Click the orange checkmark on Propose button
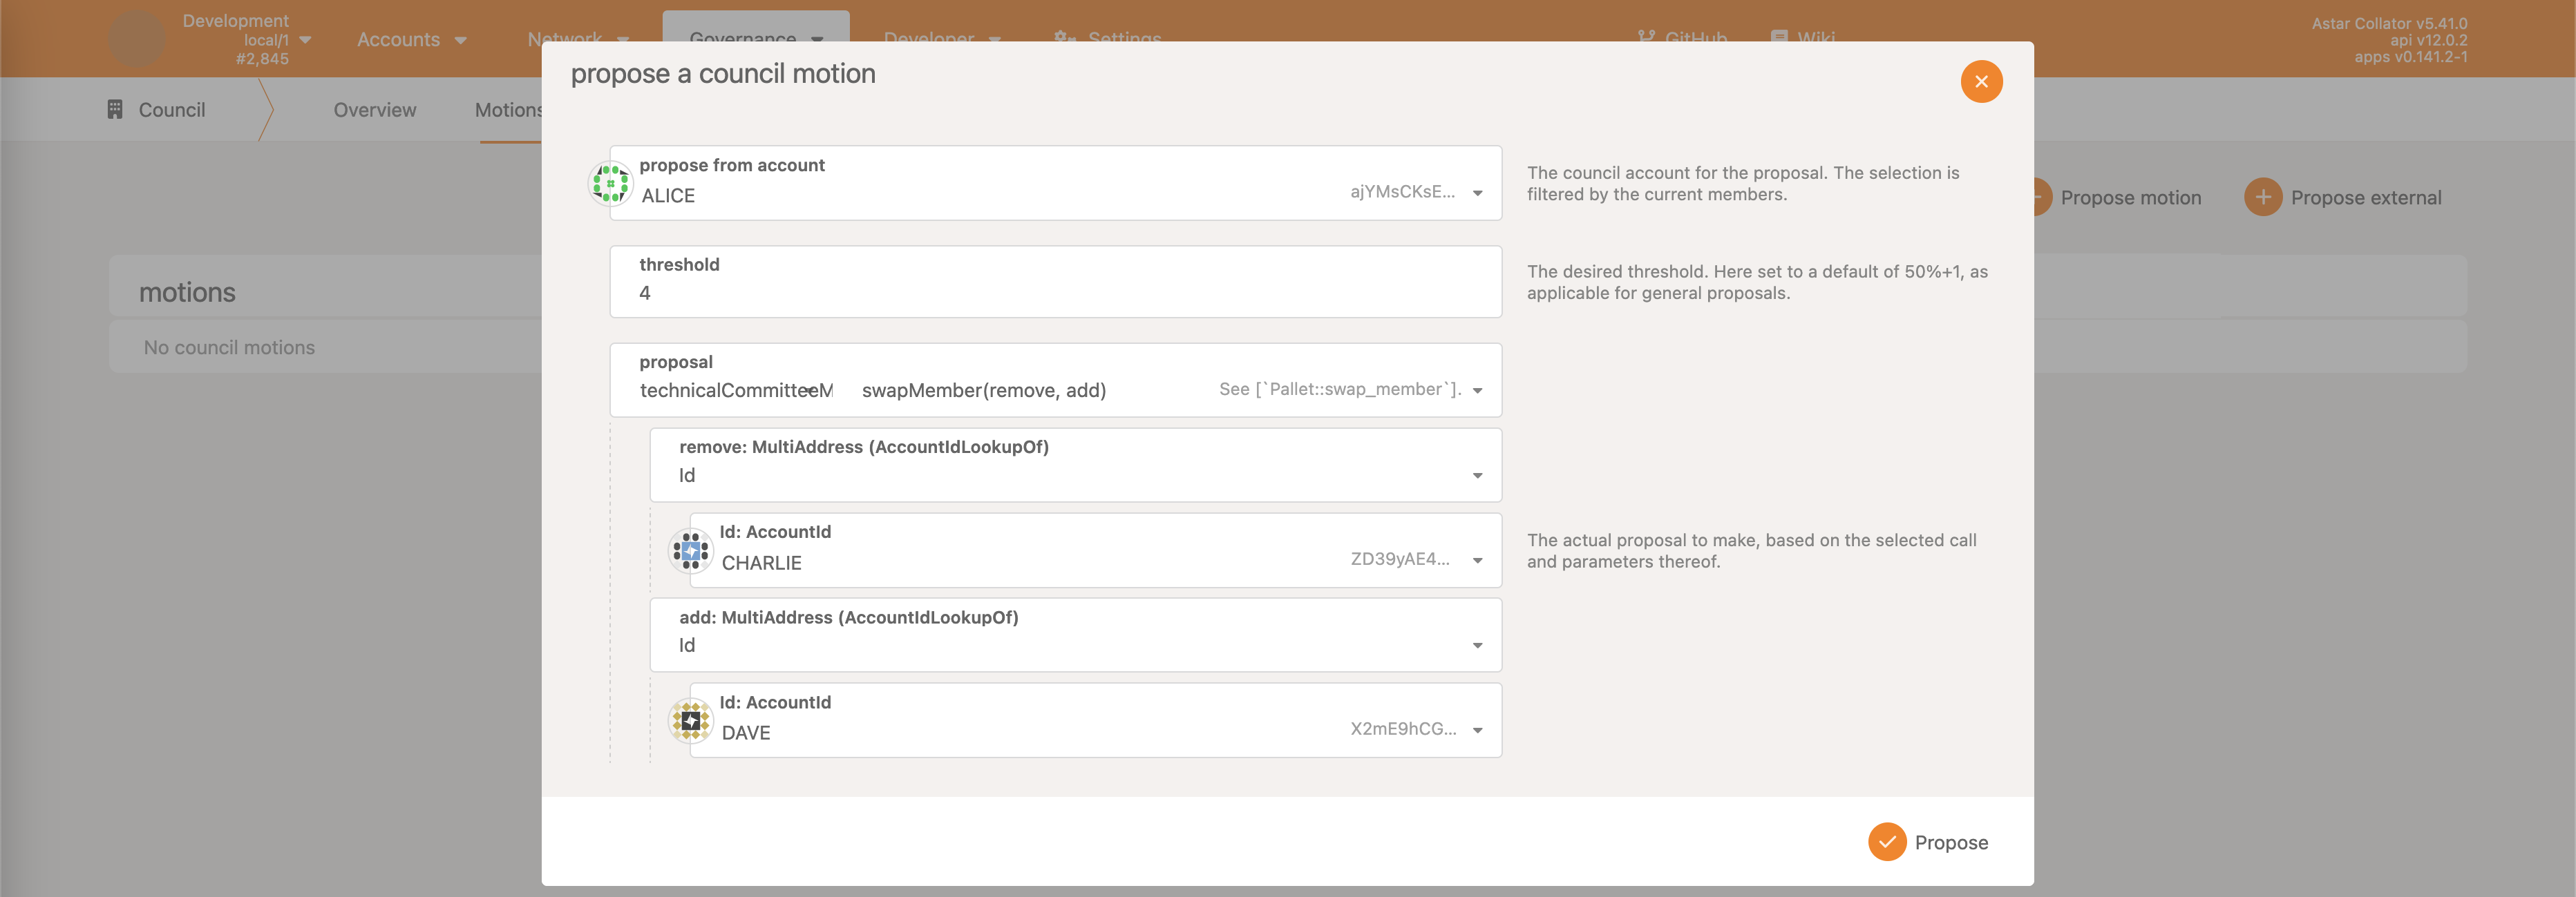The image size is (2576, 897). [x=1888, y=842]
